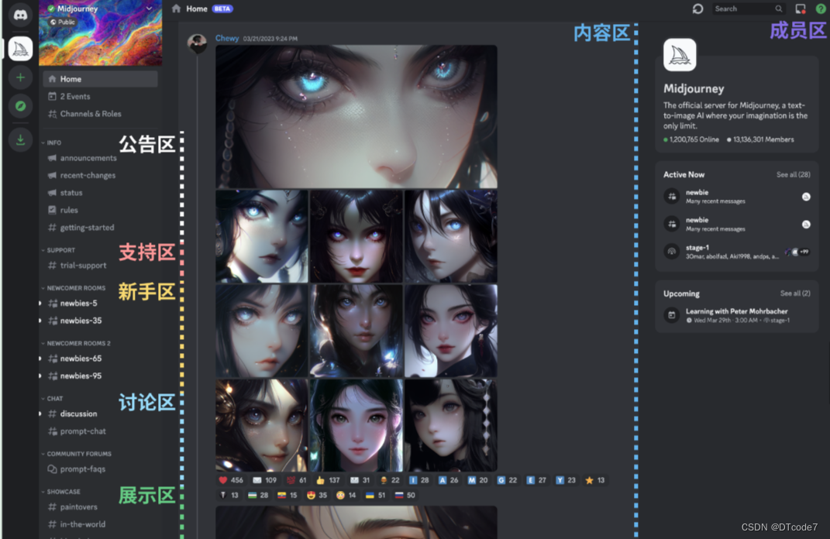Go to Home in channel list
The height and width of the screenshot is (539, 830).
coord(100,79)
